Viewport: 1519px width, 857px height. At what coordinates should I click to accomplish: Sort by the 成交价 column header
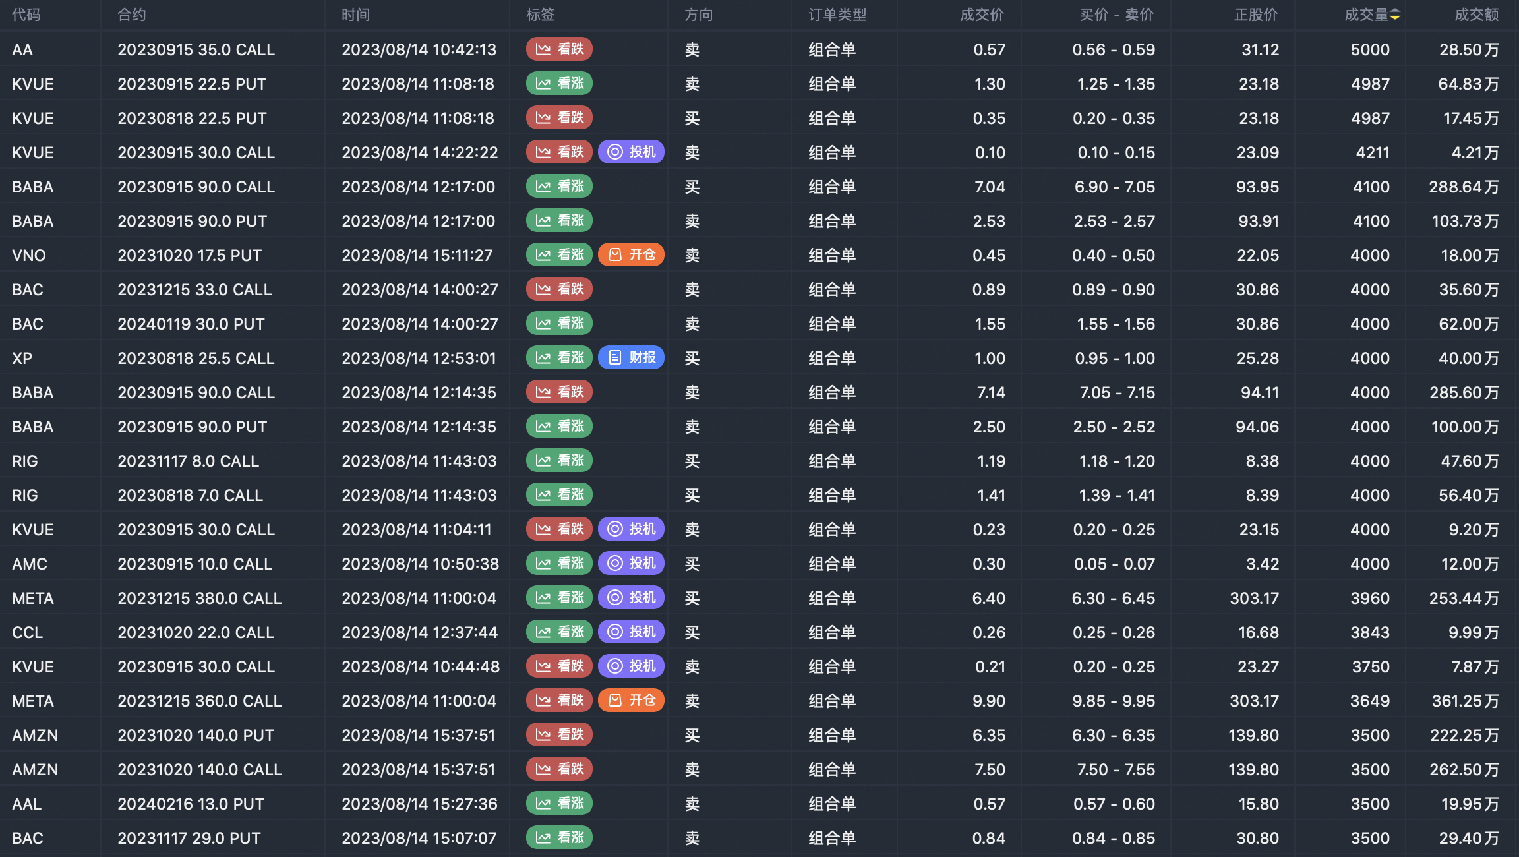(982, 15)
